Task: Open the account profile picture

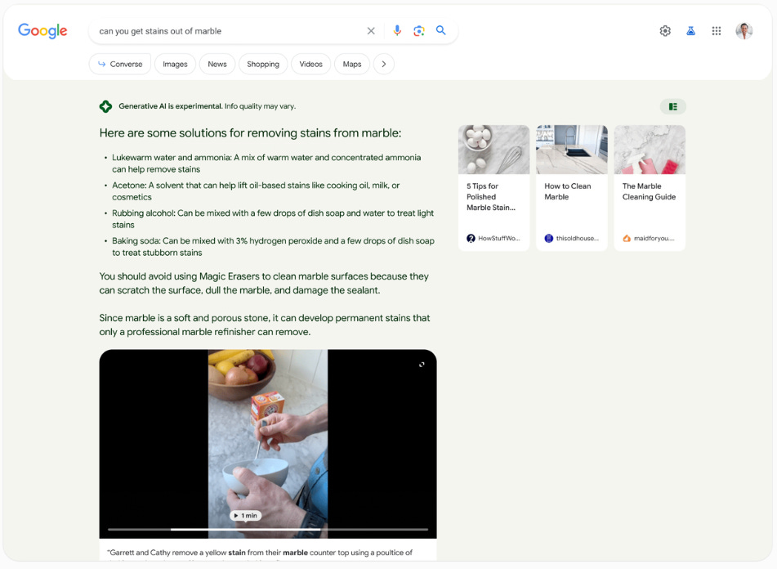Action: pyautogui.click(x=744, y=31)
